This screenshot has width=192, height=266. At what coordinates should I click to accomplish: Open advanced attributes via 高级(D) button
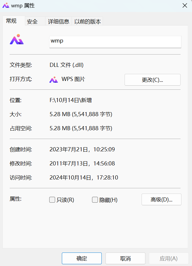[x=161, y=199]
